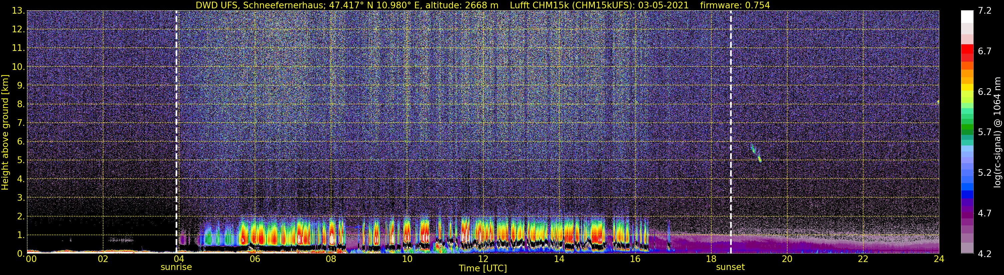The image size is (1004, 275).
Task: Click the height tick label '8.'
Action: pyautogui.click(x=21, y=104)
